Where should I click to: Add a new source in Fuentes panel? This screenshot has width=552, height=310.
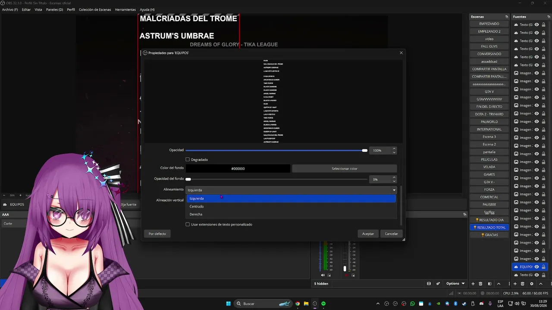click(x=515, y=284)
